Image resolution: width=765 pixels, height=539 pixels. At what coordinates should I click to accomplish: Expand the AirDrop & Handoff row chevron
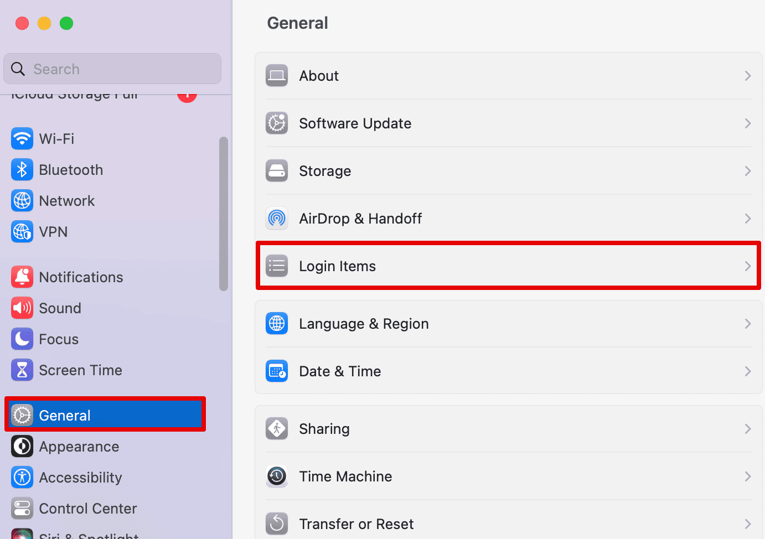pyautogui.click(x=748, y=219)
